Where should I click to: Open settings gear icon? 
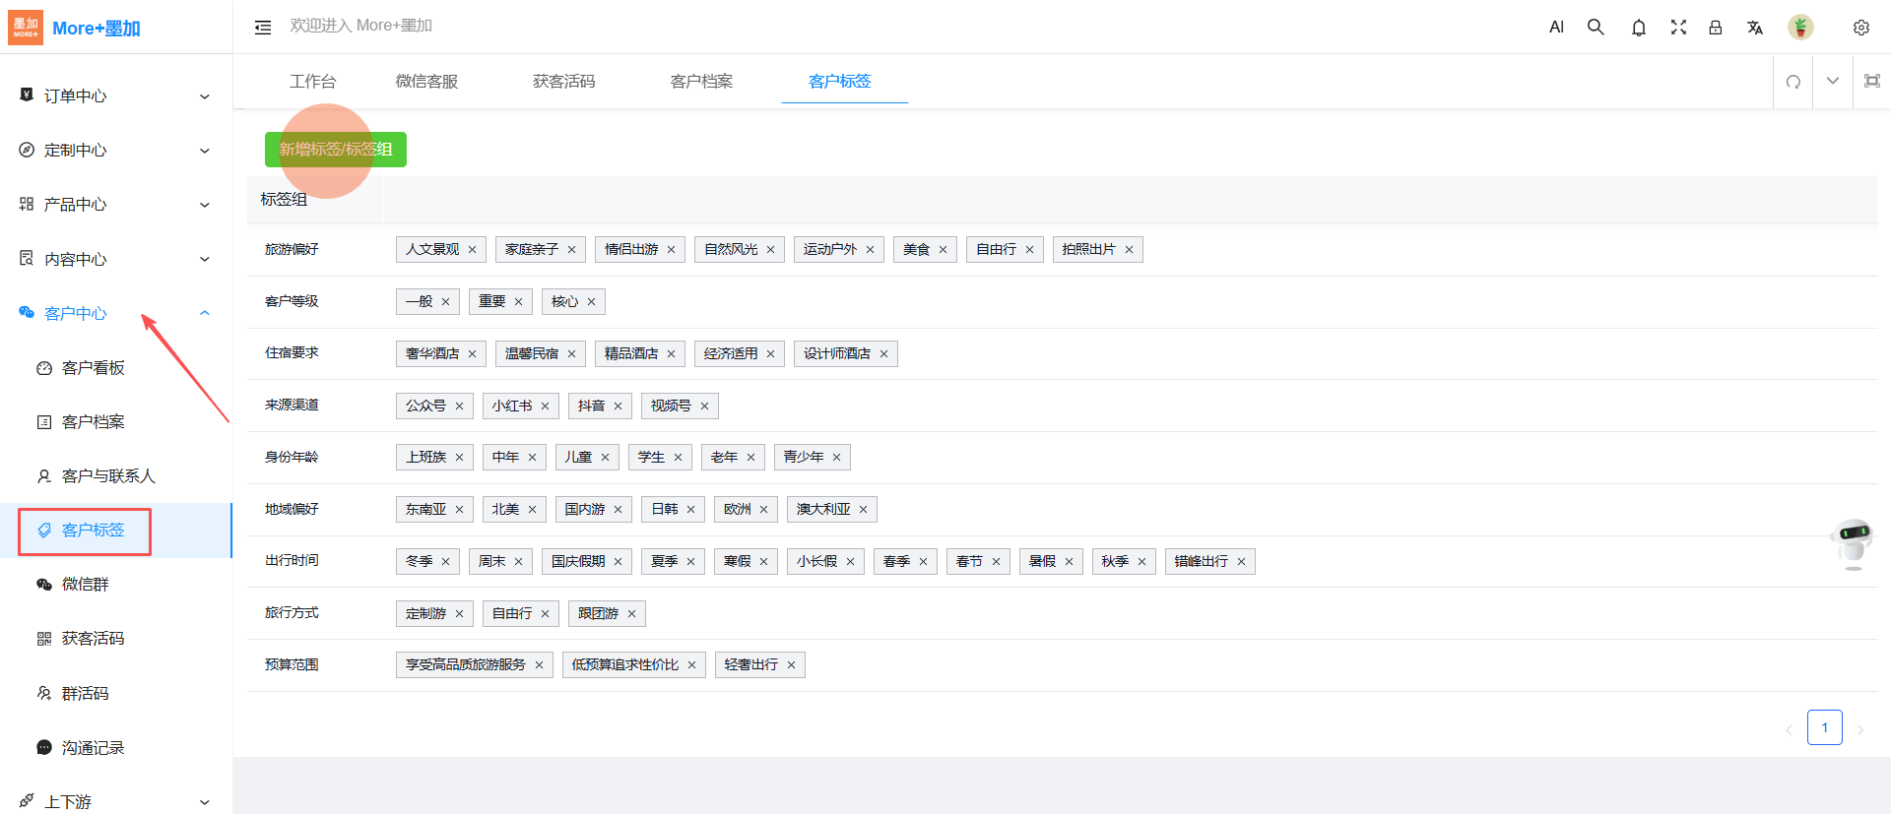point(1860,28)
